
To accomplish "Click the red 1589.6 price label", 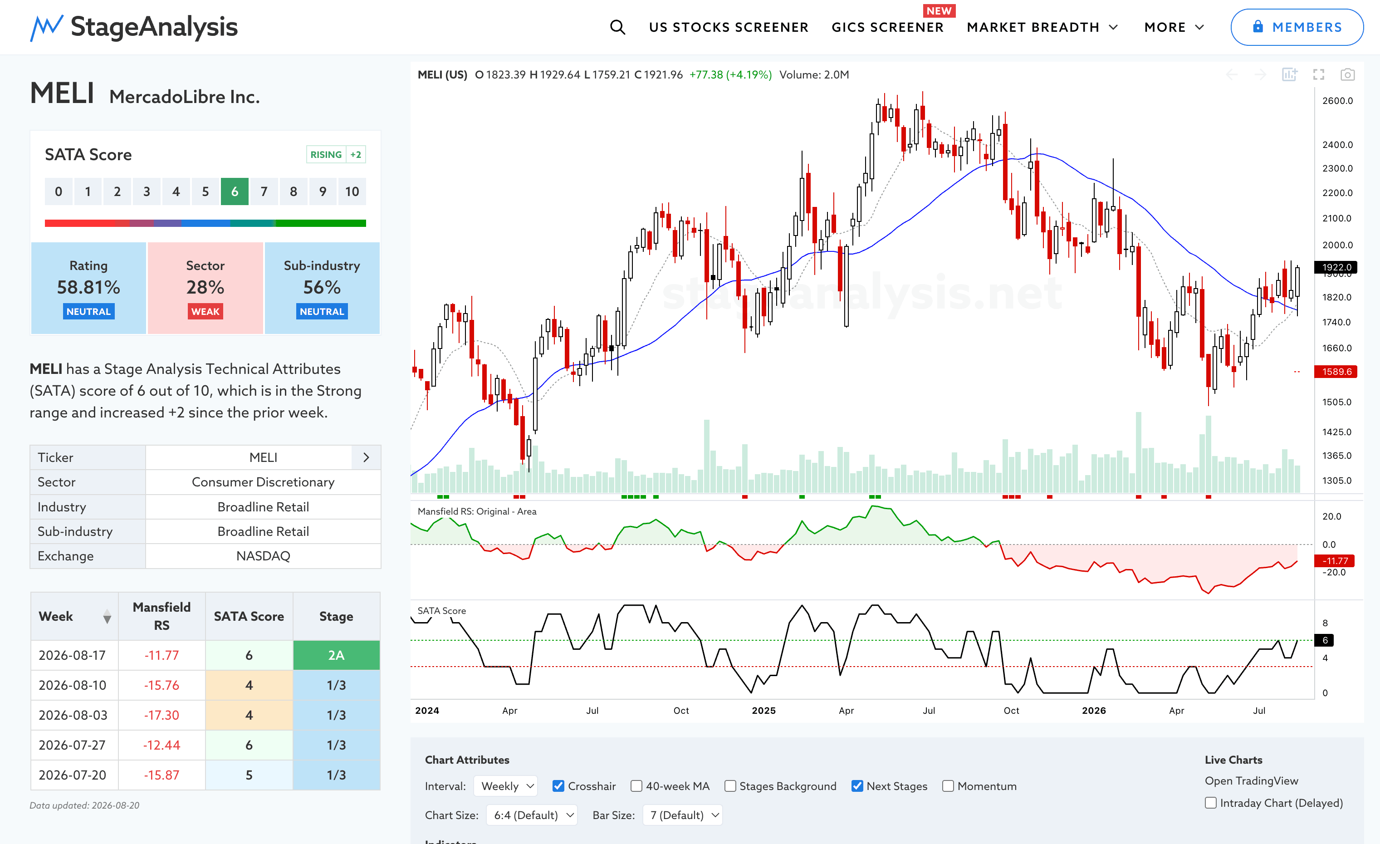I will [1336, 372].
